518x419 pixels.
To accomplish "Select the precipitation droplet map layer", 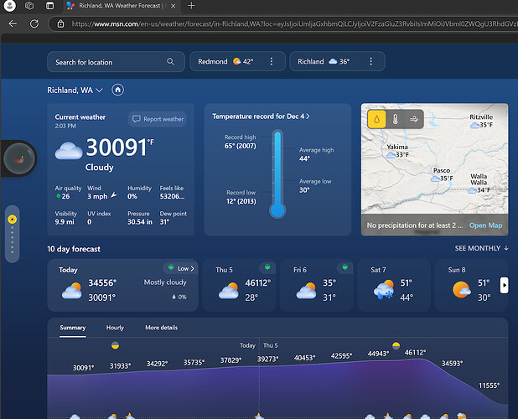I will [376, 119].
